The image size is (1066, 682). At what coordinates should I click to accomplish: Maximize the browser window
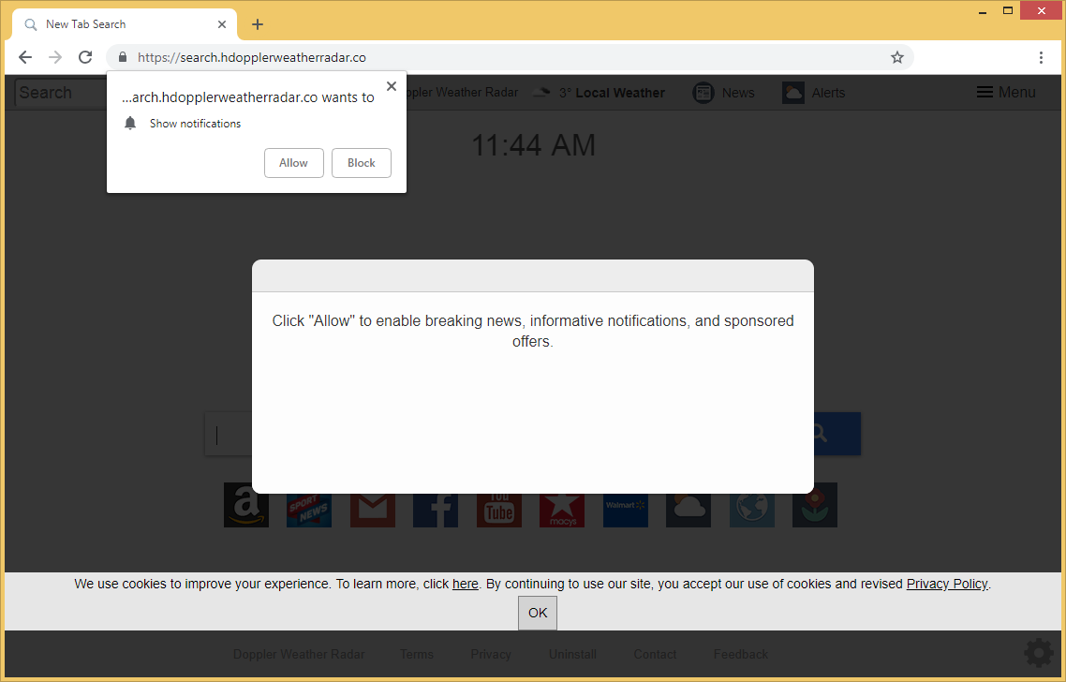1008,11
